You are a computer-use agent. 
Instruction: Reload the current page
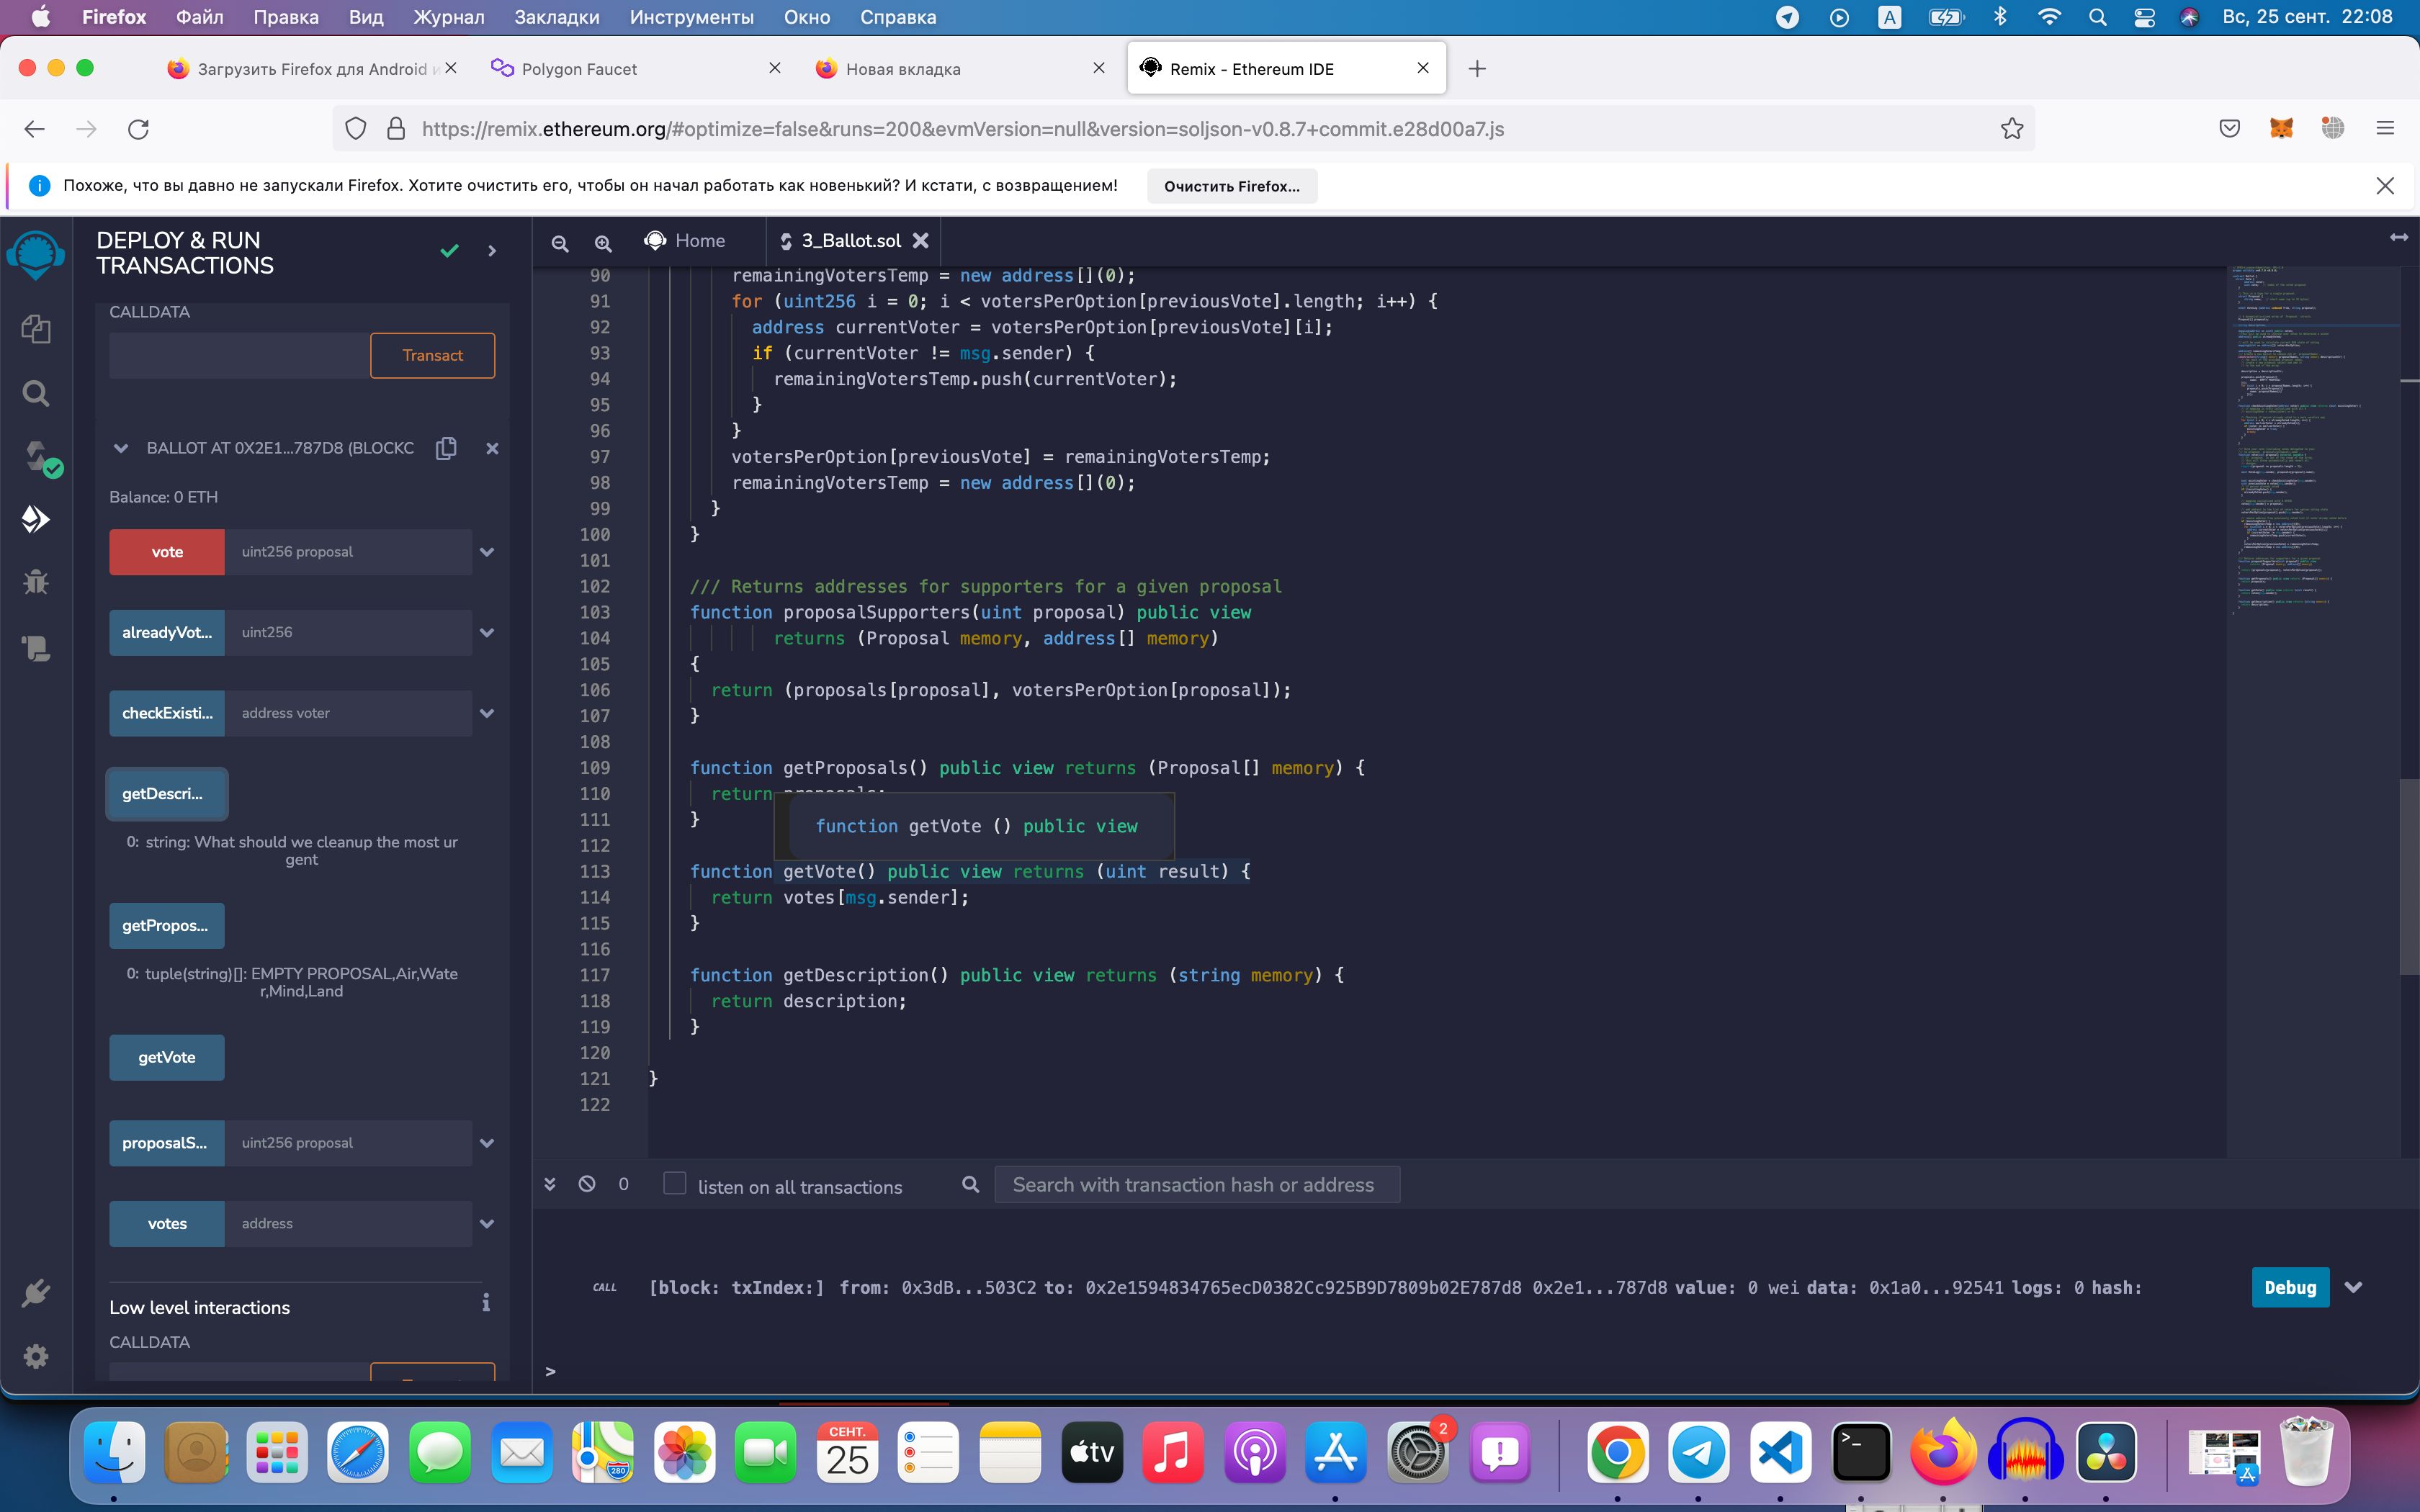[x=139, y=128]
